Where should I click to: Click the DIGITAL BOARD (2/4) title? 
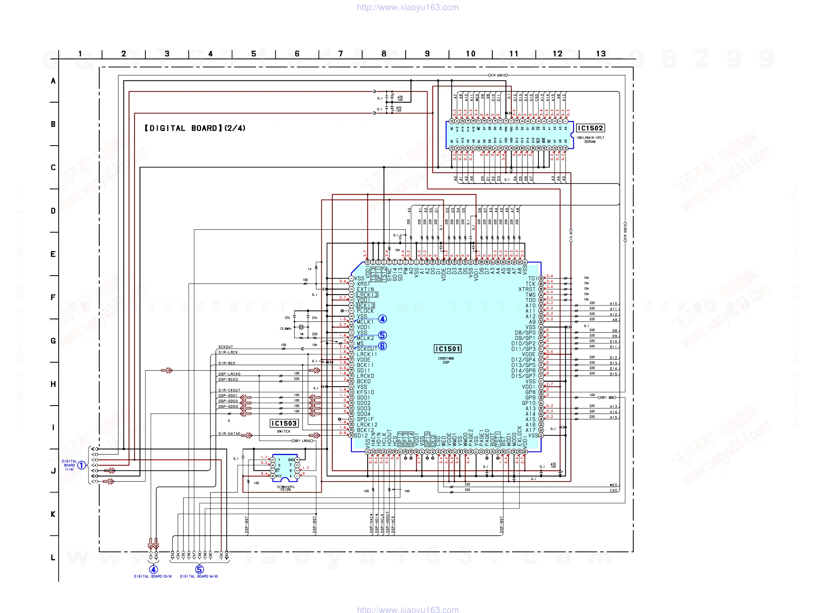coord(195,128)
